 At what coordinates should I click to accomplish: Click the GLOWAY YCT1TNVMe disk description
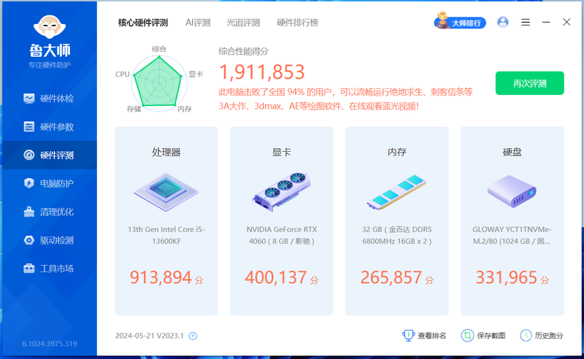coord(512,236)
